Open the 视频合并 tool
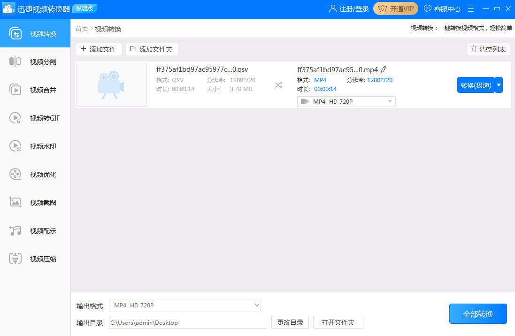Screen dimensions: 515x336 coord(35,90)
